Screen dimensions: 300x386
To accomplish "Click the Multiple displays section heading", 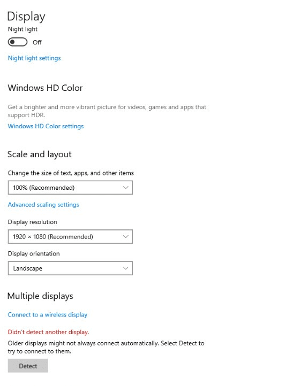I will (x=40, y=296).
